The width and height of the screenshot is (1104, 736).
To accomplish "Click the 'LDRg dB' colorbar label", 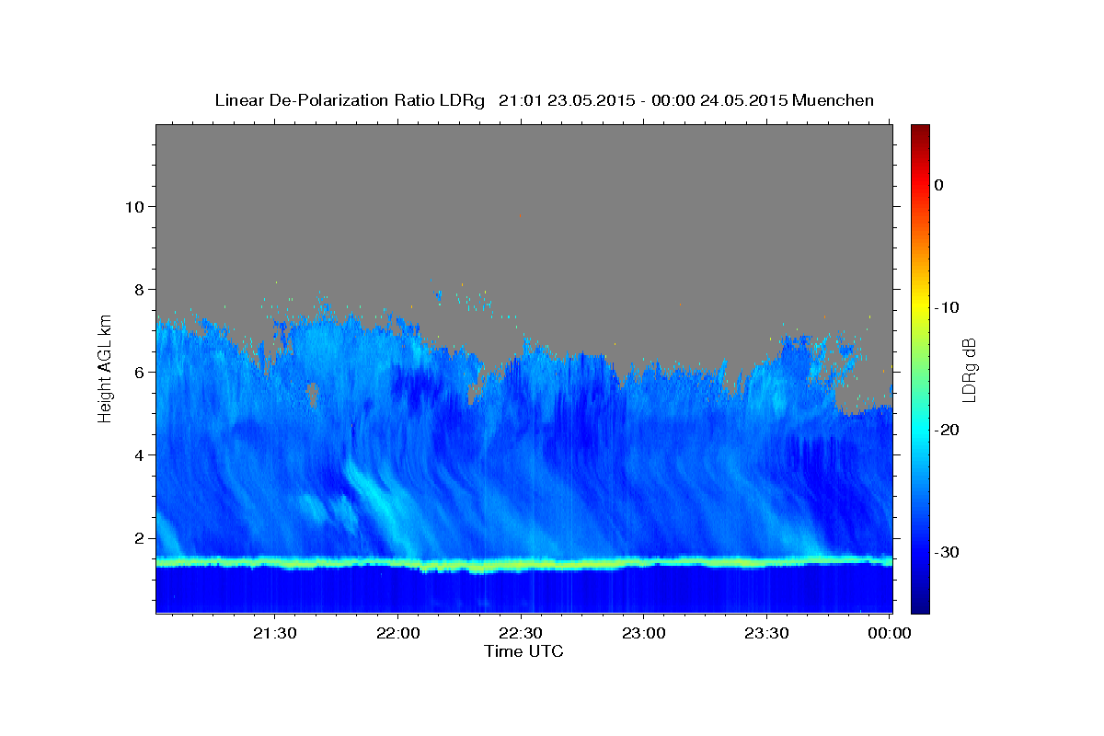I will 969,369.
